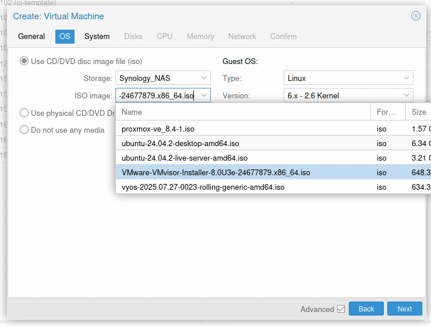431x326 pixels.
Task: Expand the Storage Synology_NAS dropdown
Action: click(204, 78)
